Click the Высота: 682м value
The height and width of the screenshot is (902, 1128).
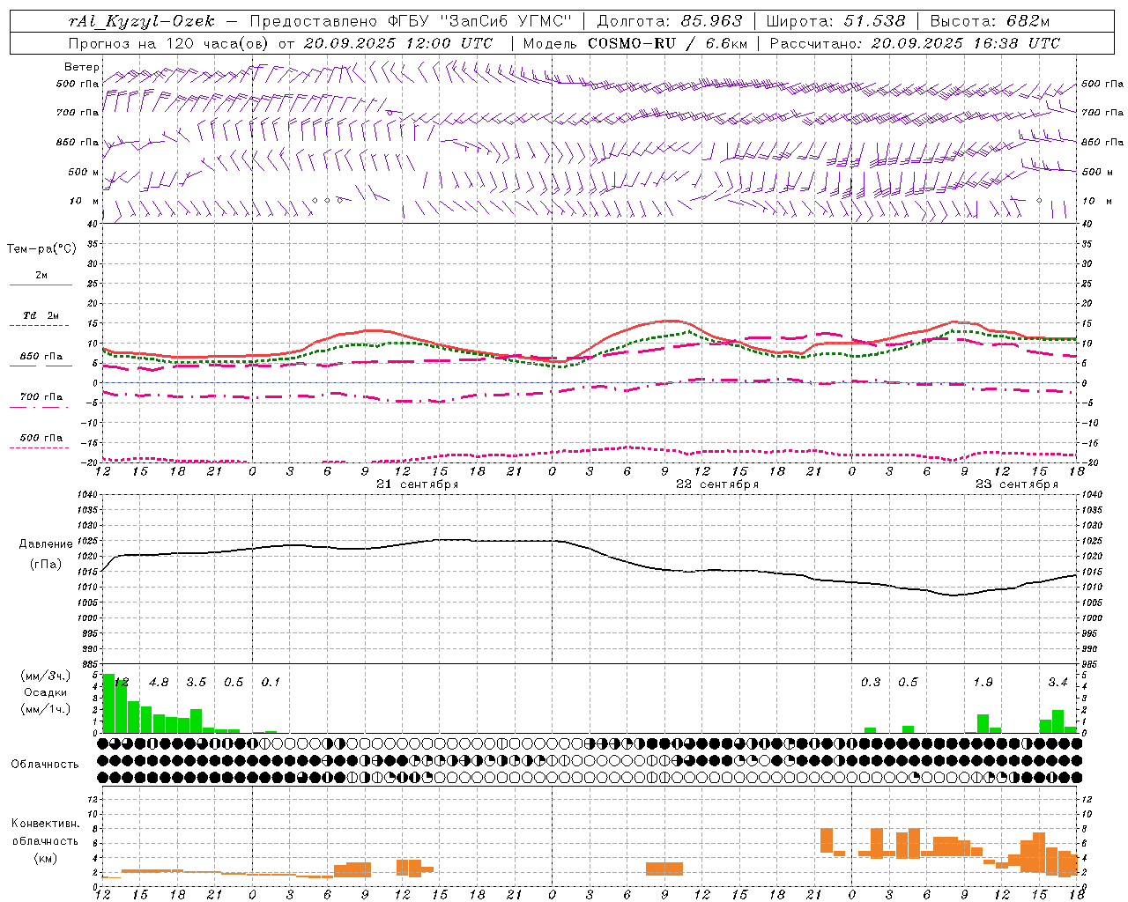pos(991,21)
